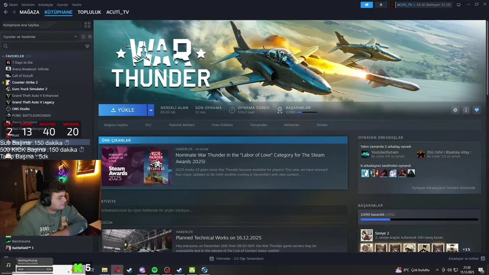Open Spotify from the taskbar
The height and width of the screenshot is (275, 489).
154,270
